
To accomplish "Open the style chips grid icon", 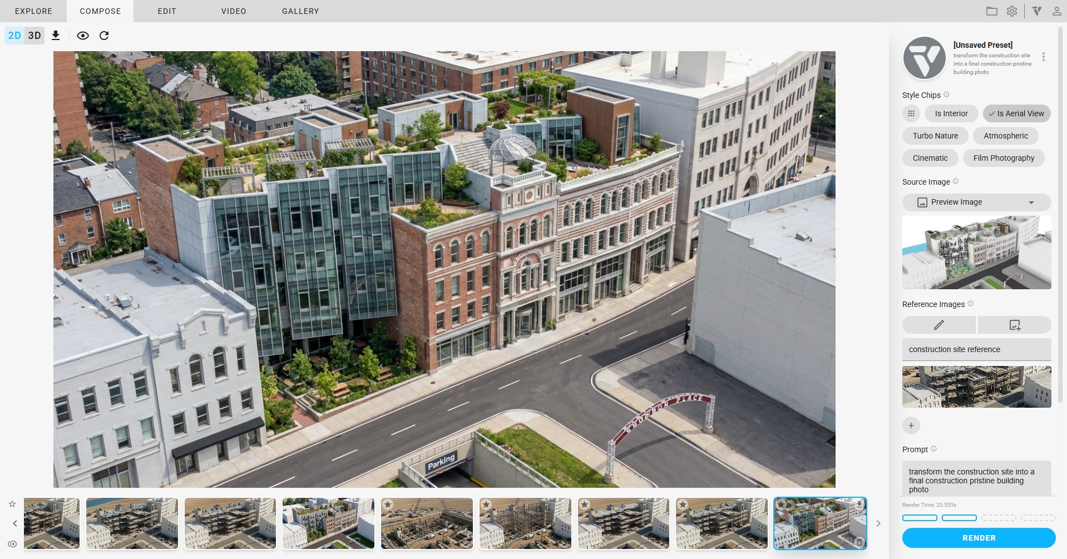I will pyautogui.click(x=911, y=113).
